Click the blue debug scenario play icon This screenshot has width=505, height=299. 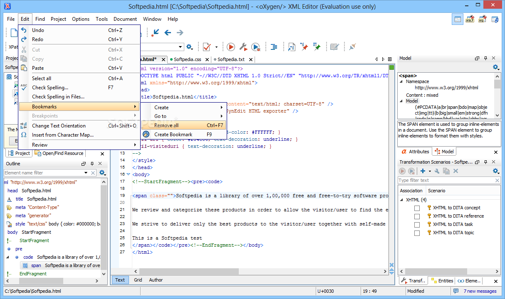click(256, 47)
